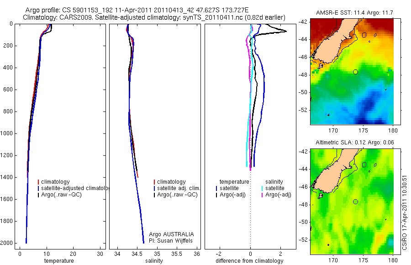Click the float position circle on SST map

click(x=355, y=72)
